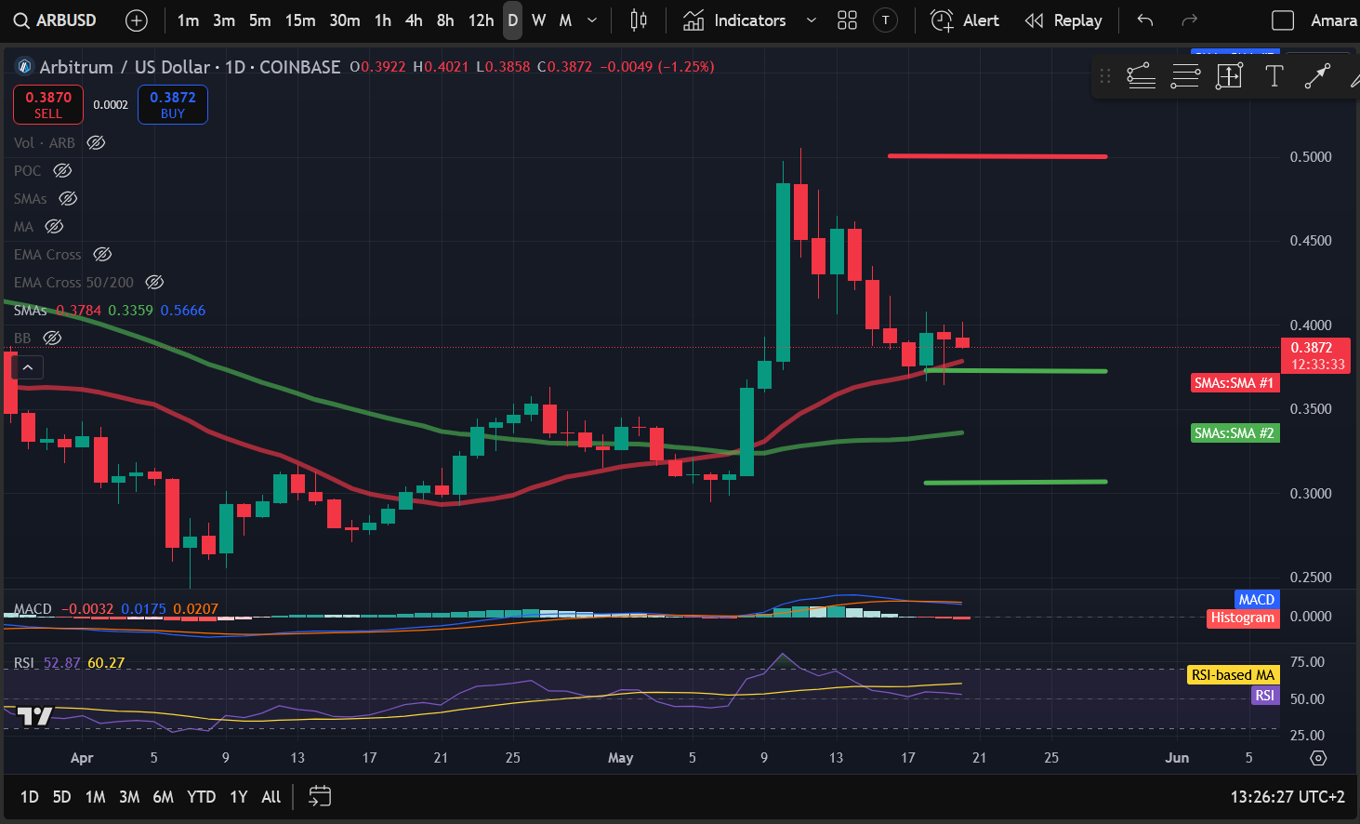Image resolution: width=1360 pixels, height=824 pixels.
Task: Click the Arbitrum coin logo icon
Action: [24, 67]
